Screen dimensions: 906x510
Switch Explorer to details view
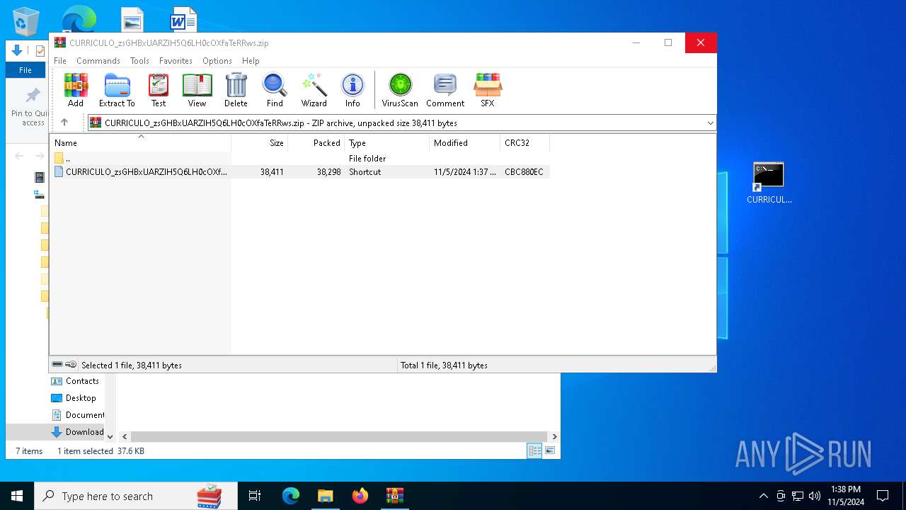coord(534,450)
